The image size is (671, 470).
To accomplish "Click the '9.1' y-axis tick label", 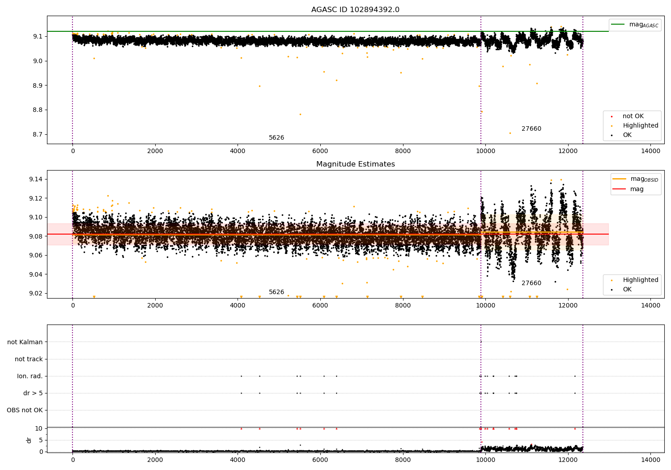I will 37,36.
